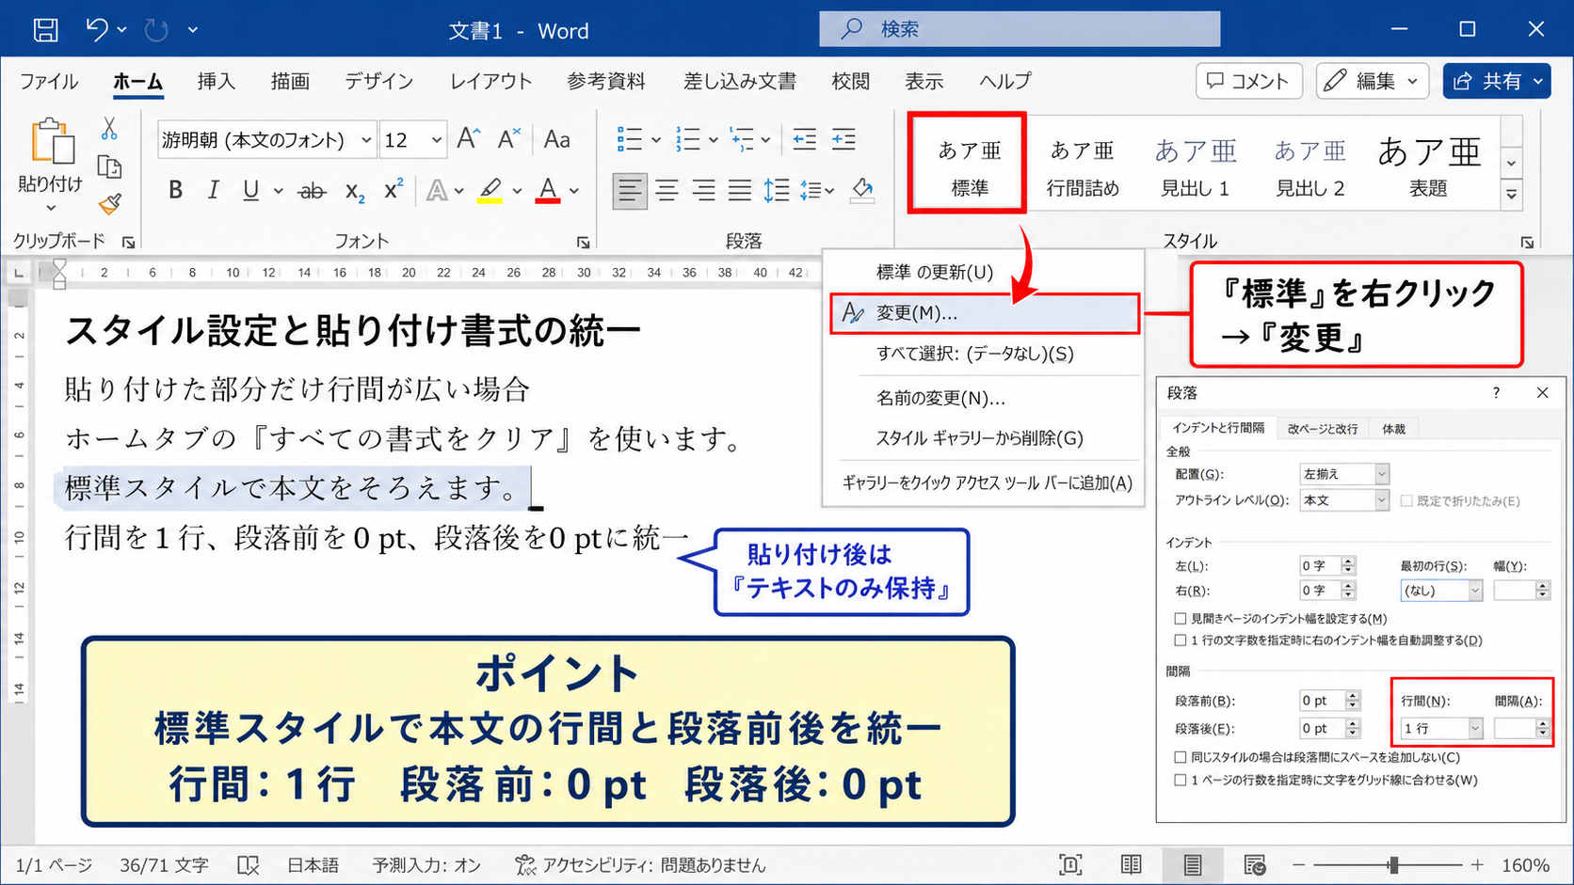The width and height of the screenshot is (1574, 885).
Task: Open the 編集 editing mode button
Action: click(1373, 81)
